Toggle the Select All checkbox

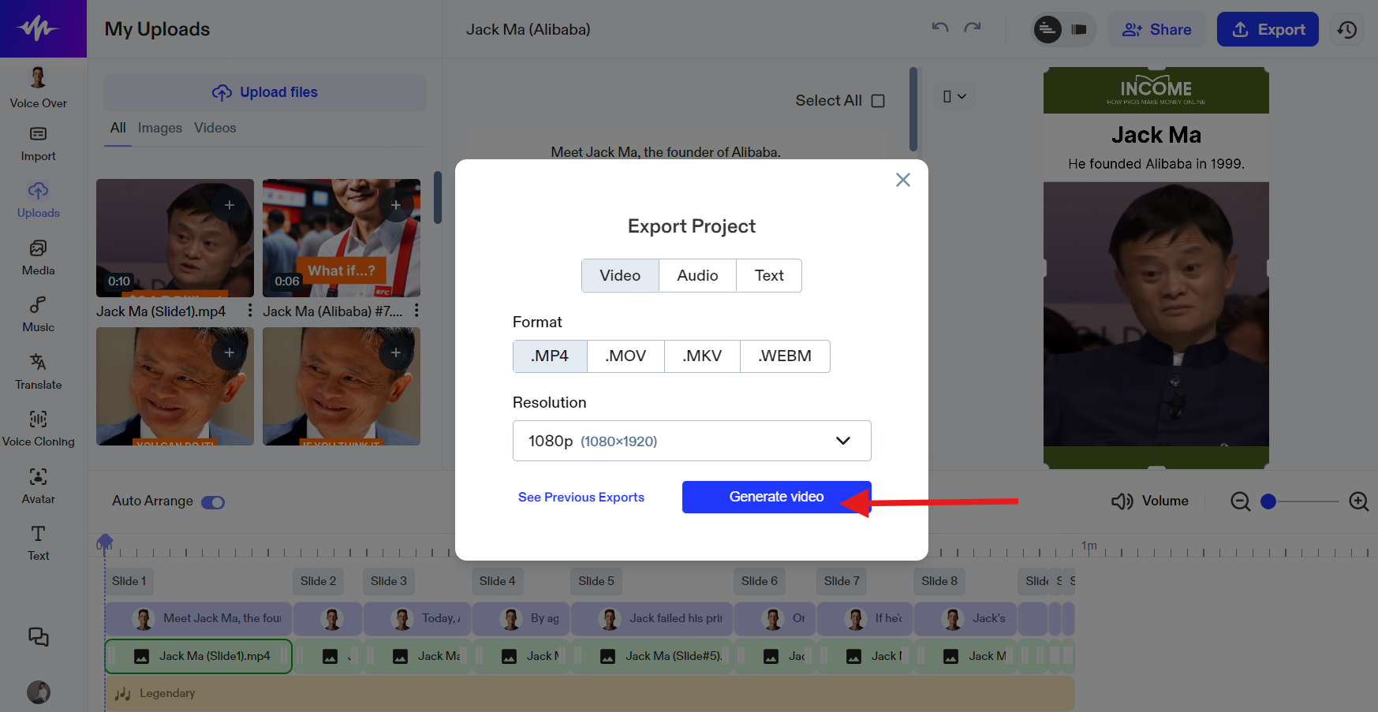click(878, 101)
